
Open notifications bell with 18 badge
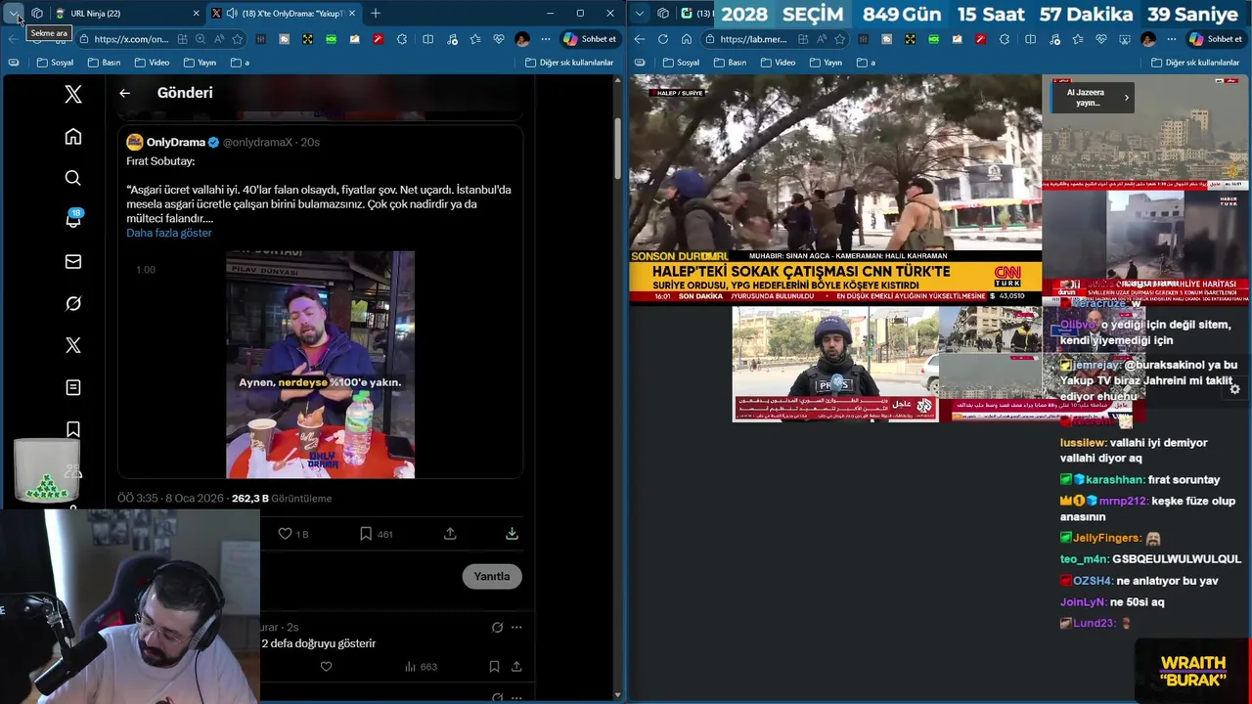(x=73, y=219)
